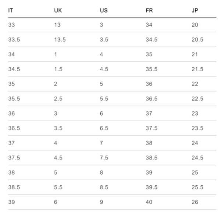223x214 pixels.
Task: Click the FR column header
Action: 149,10
